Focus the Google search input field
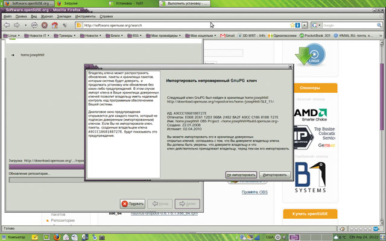 [349, 25]
